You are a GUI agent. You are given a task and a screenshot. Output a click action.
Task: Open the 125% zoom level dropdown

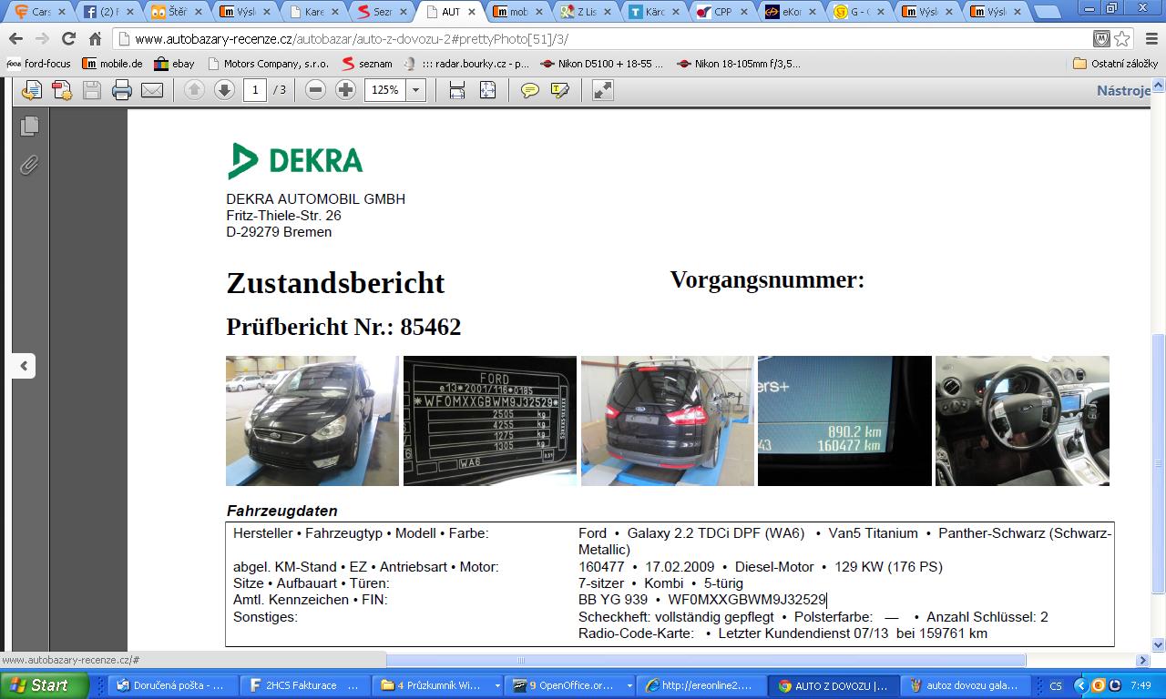416,90
